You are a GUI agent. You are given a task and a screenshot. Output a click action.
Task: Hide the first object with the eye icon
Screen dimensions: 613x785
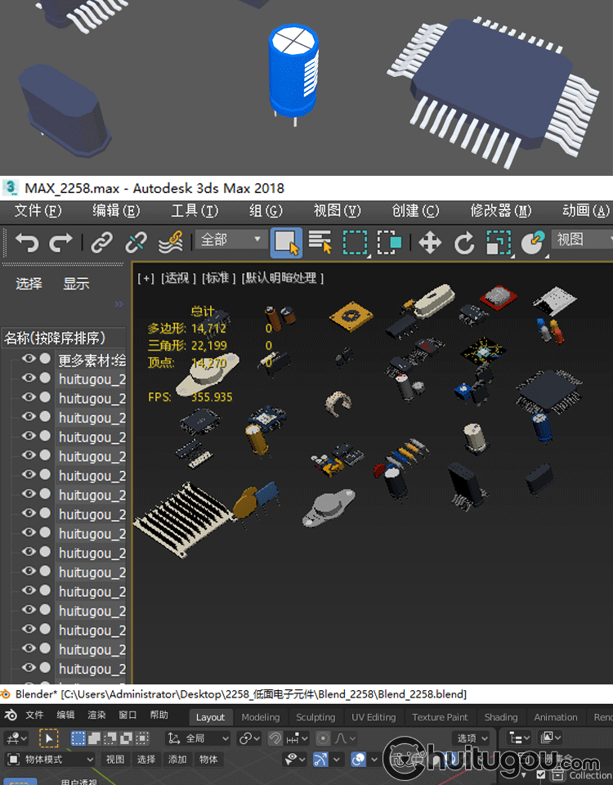29,358
